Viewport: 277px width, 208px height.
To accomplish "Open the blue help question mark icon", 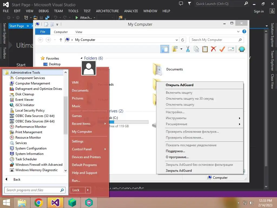I will click(x=244, y=31).
